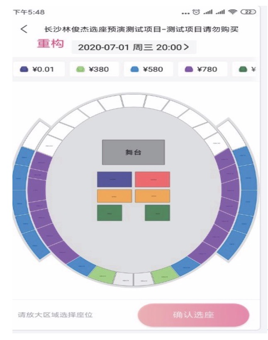Image resolution: width=268 pixels, height=340 pixels.
Task: Open the 2020-07-01 date session selector
Action: [134, 47]
